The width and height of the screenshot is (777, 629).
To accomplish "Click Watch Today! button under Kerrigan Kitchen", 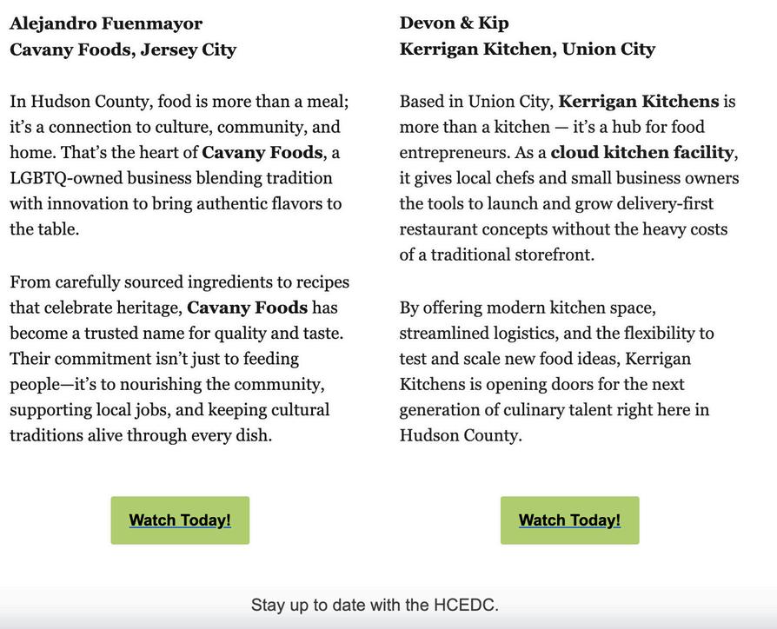I will click(569, 520).
